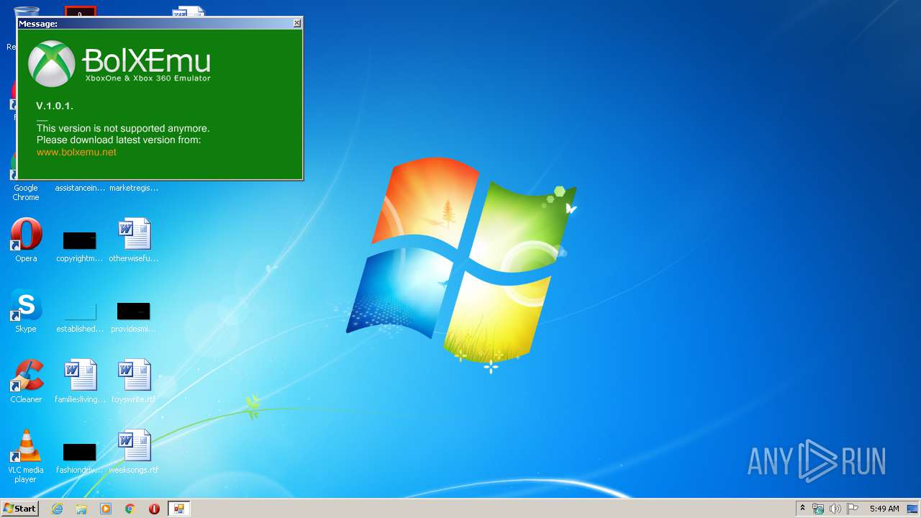Select the familiesliving... Word document
The image size is (921, 518).
(80, 381)
